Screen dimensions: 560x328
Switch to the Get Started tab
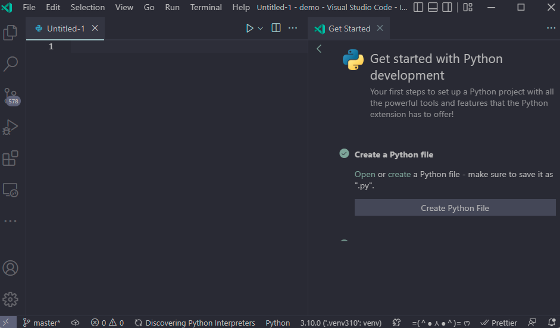coord(349,29)
